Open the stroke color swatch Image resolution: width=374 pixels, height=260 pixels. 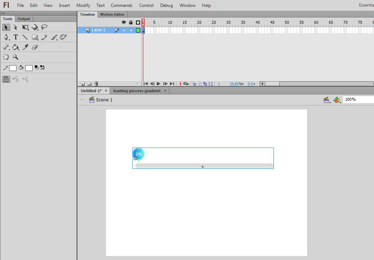tap(13, 68)
